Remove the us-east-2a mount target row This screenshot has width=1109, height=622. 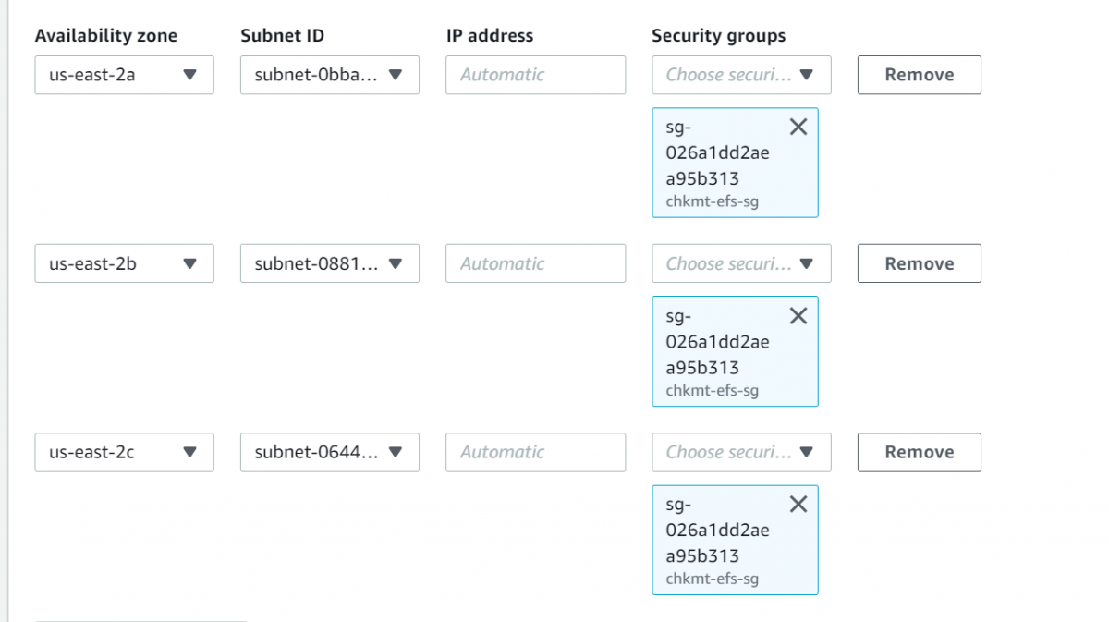point(919,75)
